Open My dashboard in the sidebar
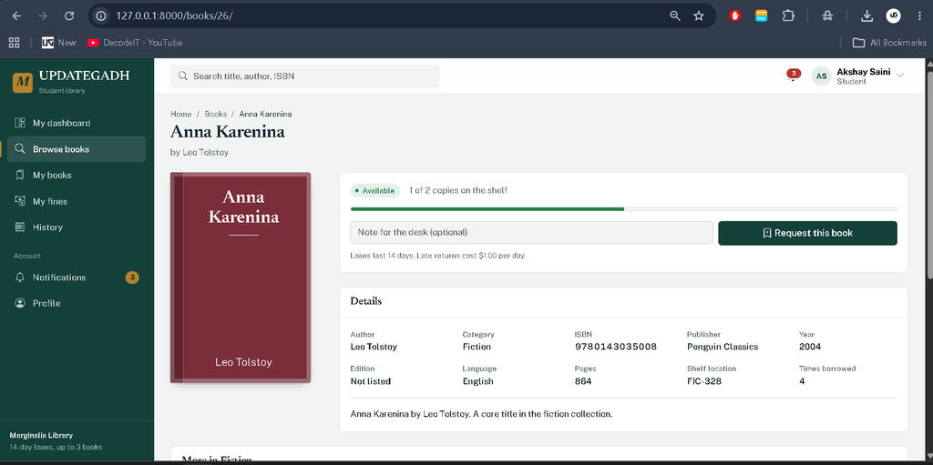 77,123
